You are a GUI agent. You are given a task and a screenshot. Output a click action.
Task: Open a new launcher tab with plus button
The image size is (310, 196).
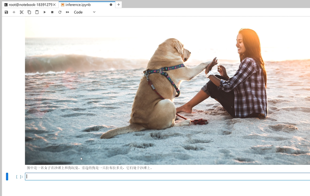point(119,5)
